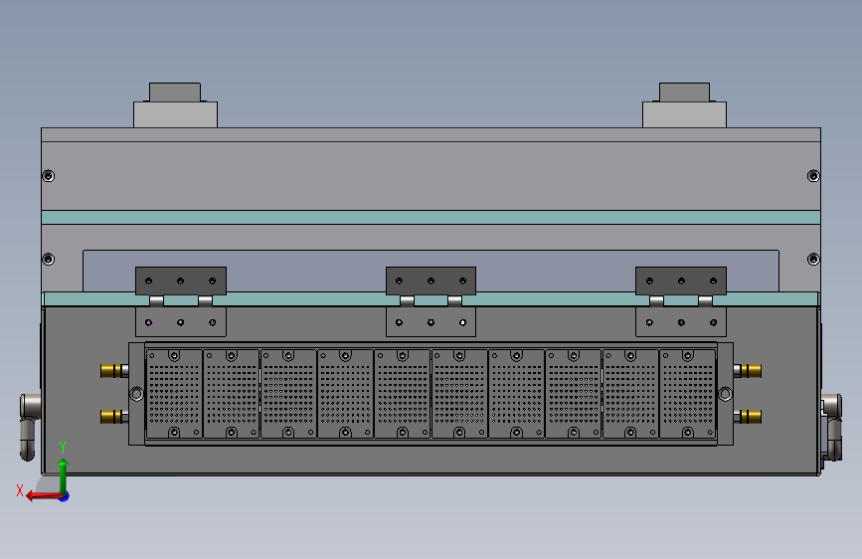This screenshot has height=559, width=862.
Task: Click the recessed window behind the hinge brackets
Action: point(431,272)
